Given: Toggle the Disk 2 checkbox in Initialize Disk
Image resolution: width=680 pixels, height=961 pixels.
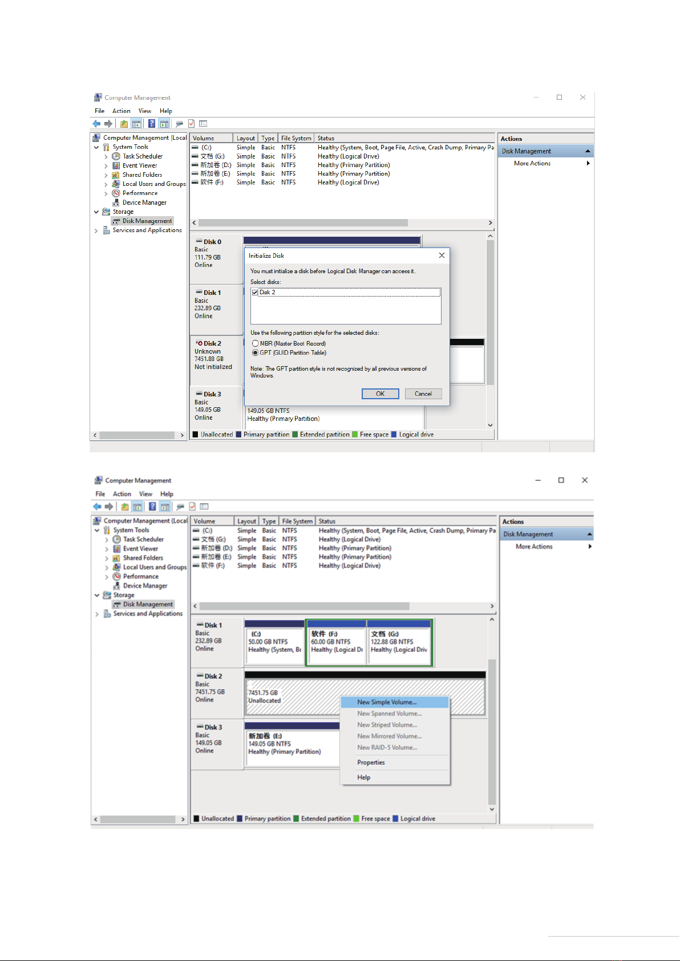Looking at the screenshot, I should [255, 293].
